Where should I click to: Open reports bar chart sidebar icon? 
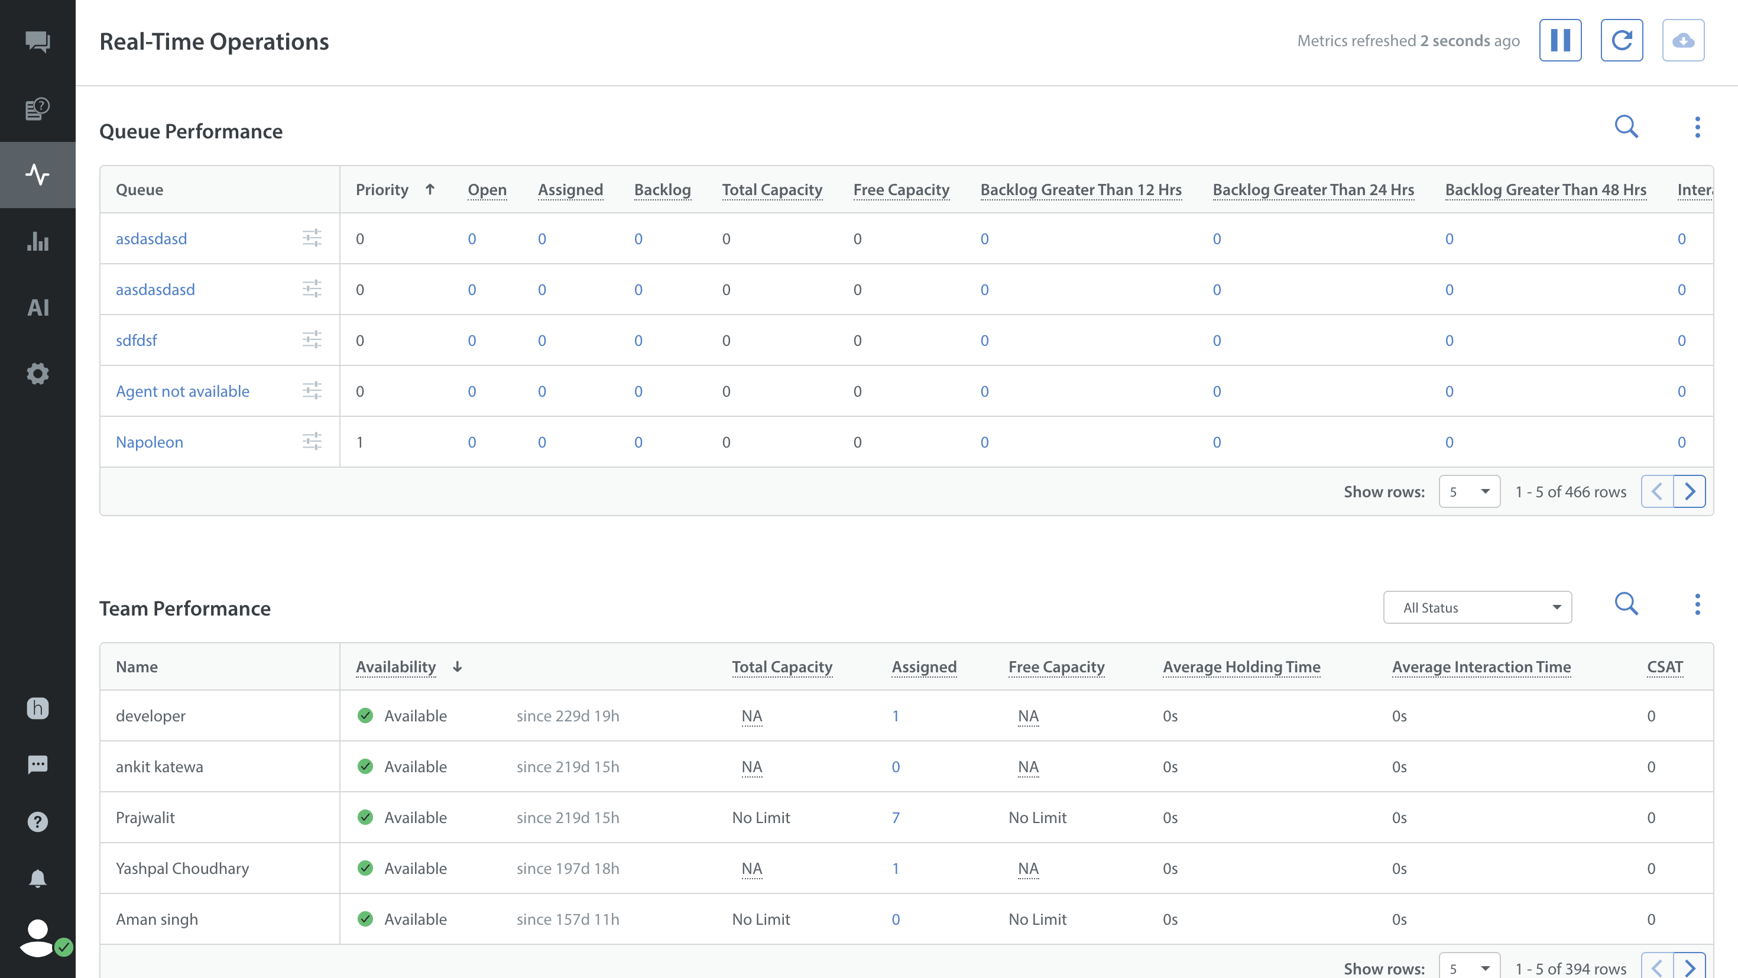coord(38,242)
